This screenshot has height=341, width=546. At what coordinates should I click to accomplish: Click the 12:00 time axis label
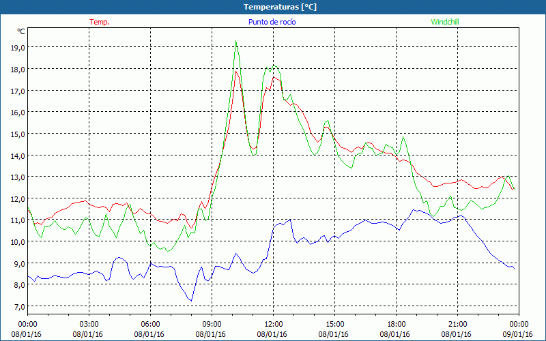click(274, 325)
